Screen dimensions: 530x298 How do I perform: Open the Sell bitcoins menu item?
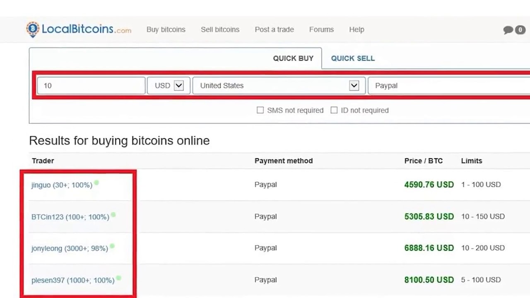click(x=220, y=29)
